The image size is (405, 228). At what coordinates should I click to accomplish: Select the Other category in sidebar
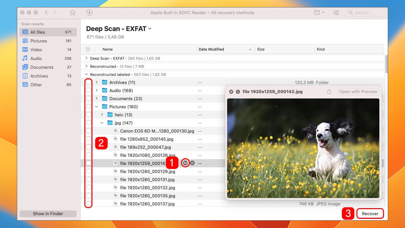coord(48,85)
